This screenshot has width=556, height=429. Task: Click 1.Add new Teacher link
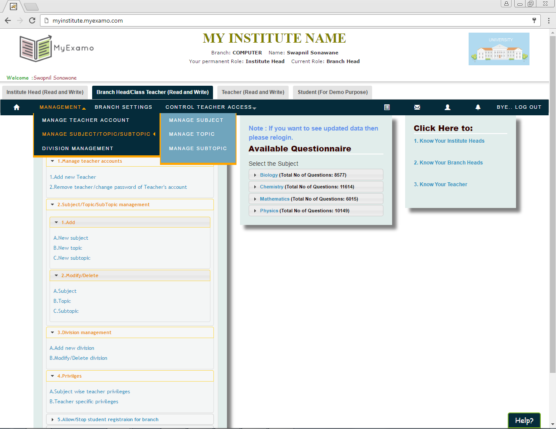coord(73,177)
